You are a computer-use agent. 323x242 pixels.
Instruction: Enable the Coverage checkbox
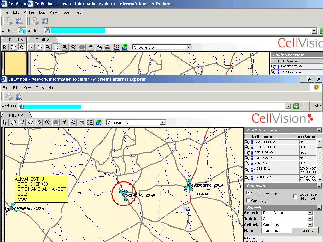(x=248, y=200)
